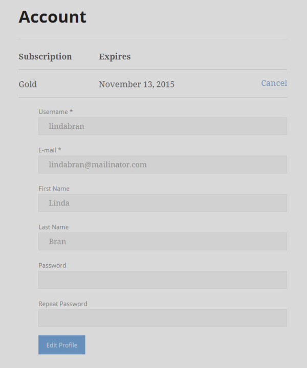307x368 pixels.
Task: Click the Last Name label text
Action: 53,227
